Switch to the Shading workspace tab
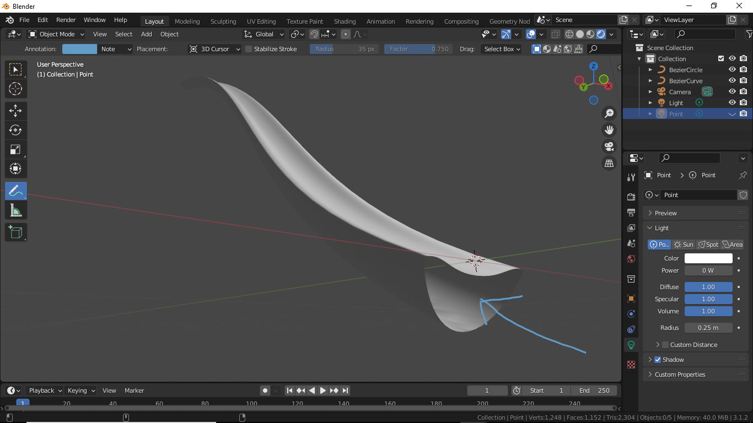The height and width of the screenshot is (423, 753). coord(345,21)
